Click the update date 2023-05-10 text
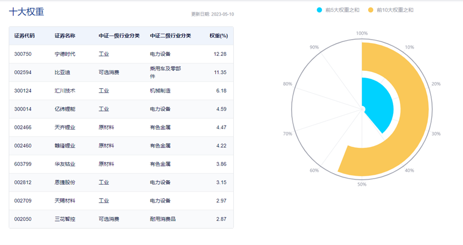463x245 pixels. (x=223, y=14)
